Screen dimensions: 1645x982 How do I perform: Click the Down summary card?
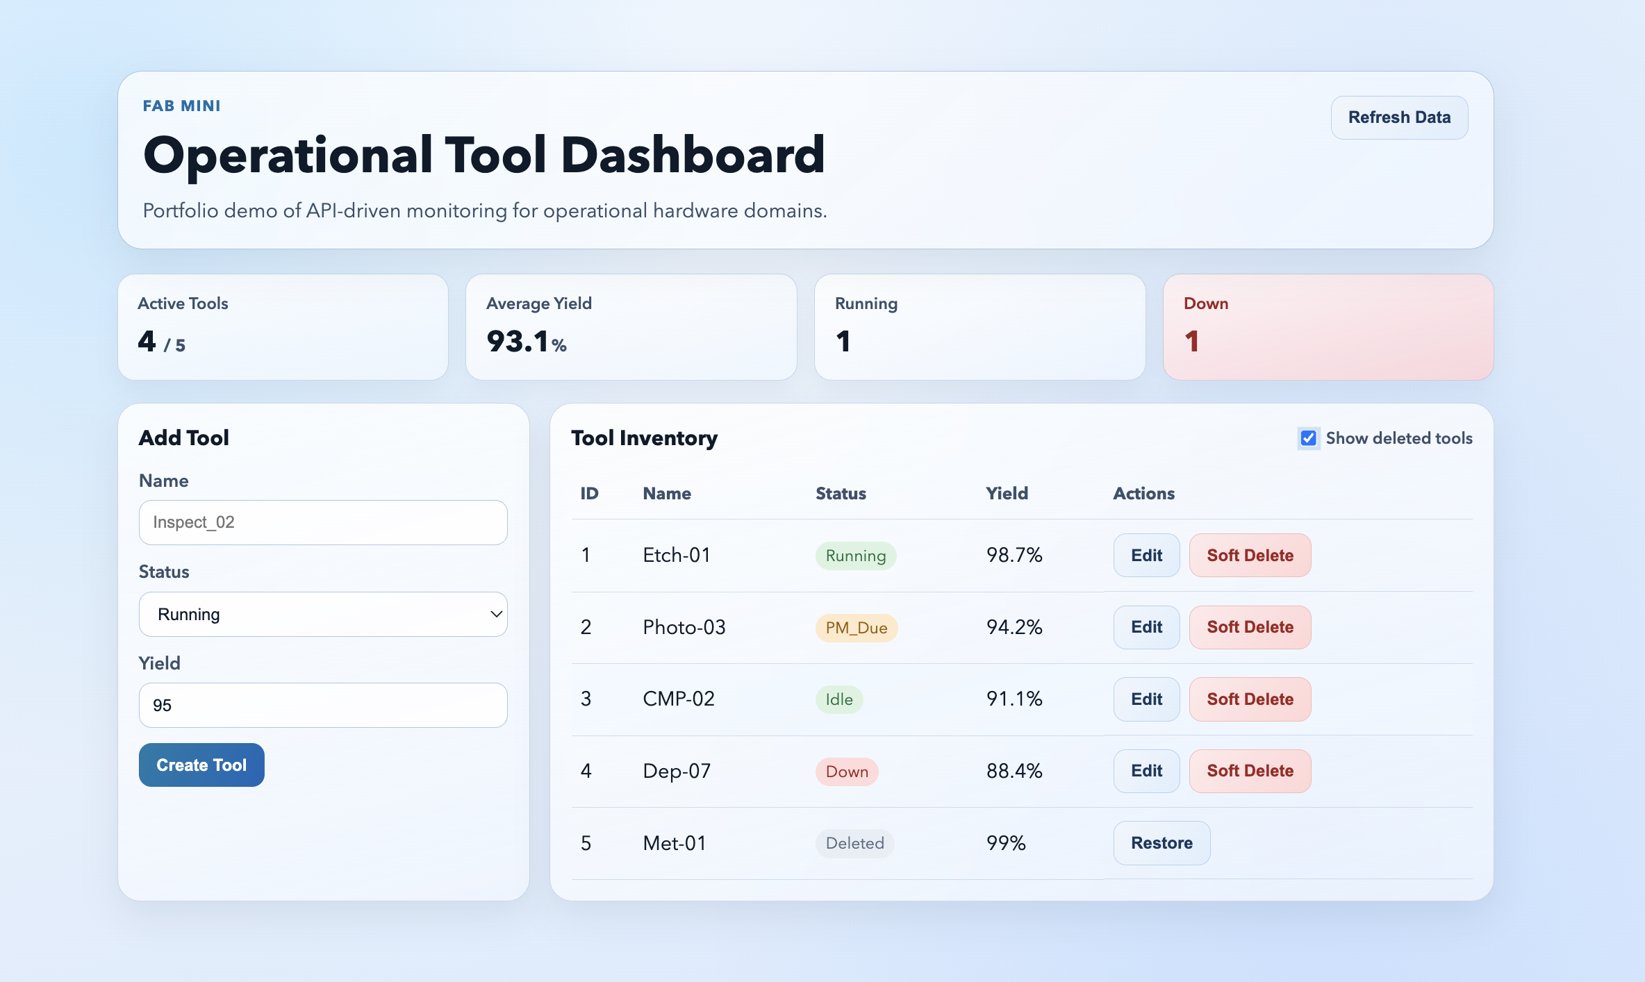(1328, 327)
